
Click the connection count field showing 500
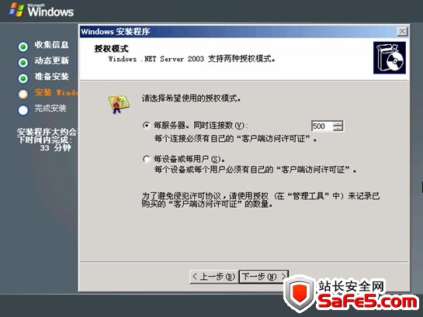tap(322, 126)
